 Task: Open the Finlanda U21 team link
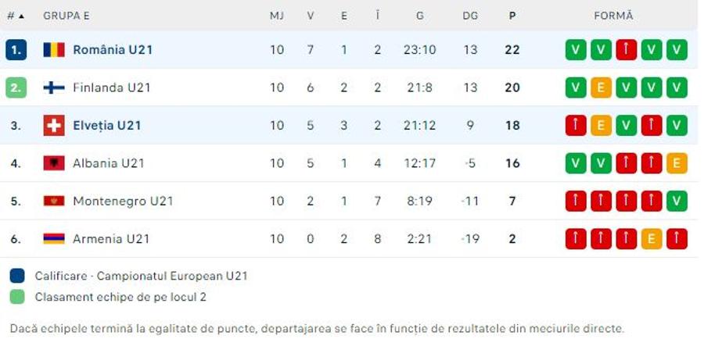(112, 87)
